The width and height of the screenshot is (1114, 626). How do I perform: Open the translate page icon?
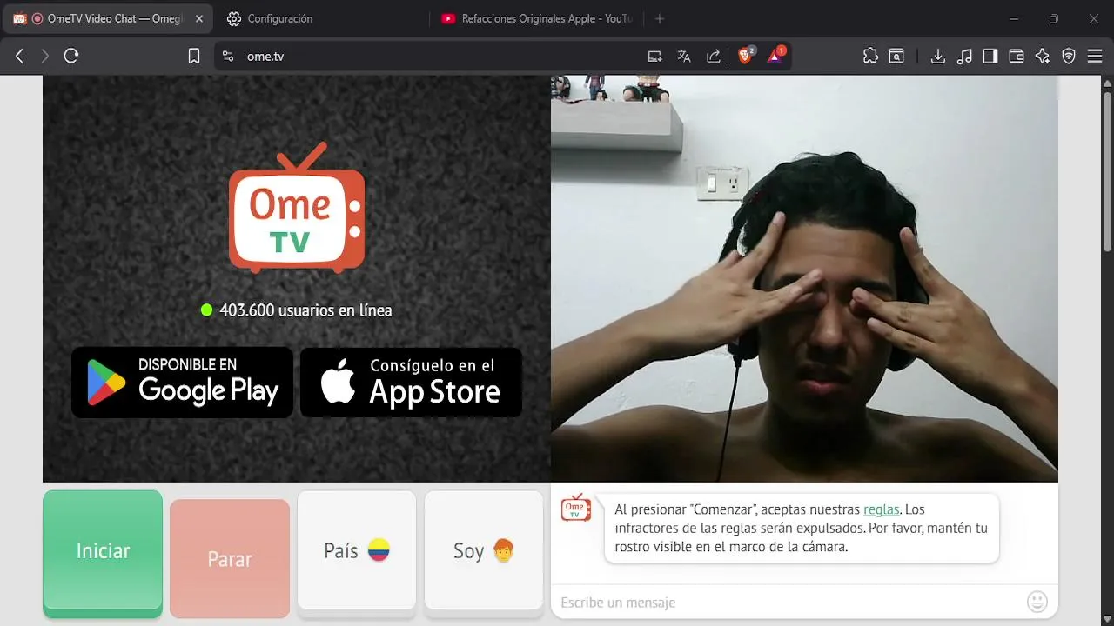tap(684, 57)
